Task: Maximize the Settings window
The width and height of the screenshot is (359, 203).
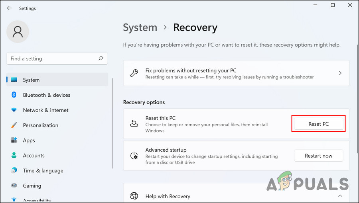Action: point(333,5)
